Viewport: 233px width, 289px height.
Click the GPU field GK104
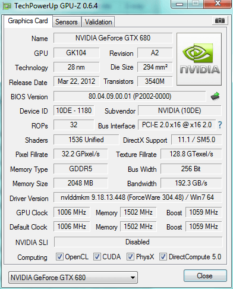[76, 53]
